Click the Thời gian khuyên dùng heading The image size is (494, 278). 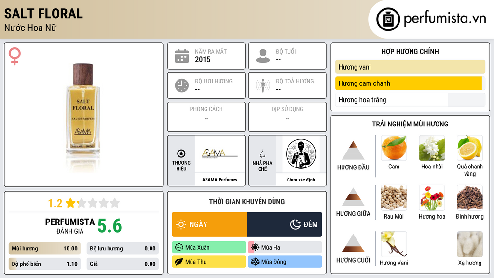point(247,201)
